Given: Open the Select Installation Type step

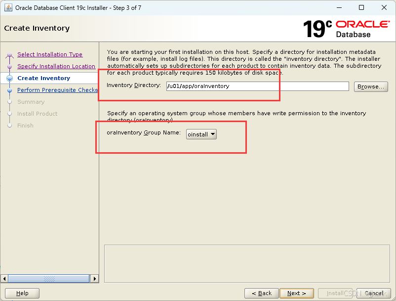Looking at the screenshot, I should tap(50, 54).
